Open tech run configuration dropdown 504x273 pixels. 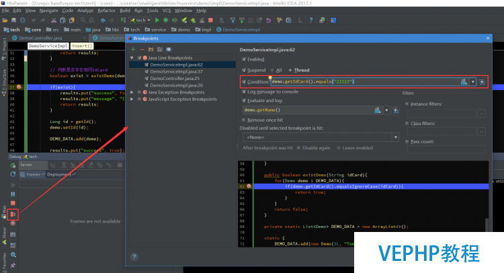140,20
